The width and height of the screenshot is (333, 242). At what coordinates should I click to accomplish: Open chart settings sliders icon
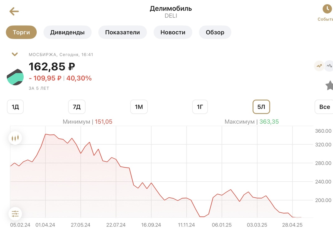(x=15, y=214)
